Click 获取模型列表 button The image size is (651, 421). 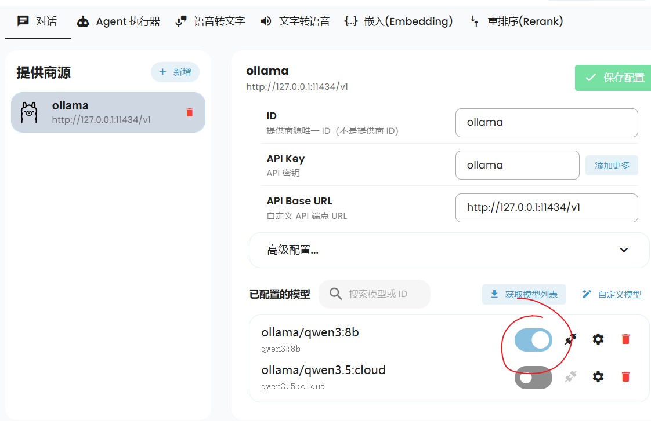click(524, 294)
